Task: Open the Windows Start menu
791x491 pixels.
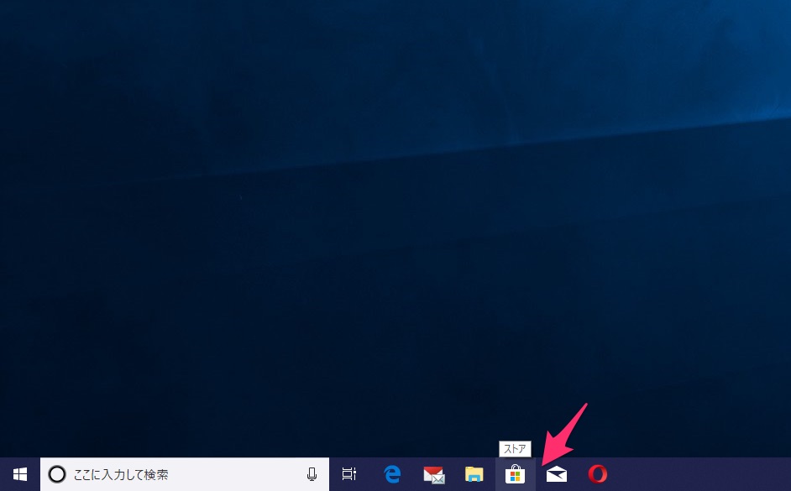Action: [19, 474]
